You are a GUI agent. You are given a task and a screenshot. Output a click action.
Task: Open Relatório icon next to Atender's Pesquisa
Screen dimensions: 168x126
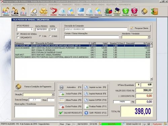pyautogui.click(x=71, y=11)
